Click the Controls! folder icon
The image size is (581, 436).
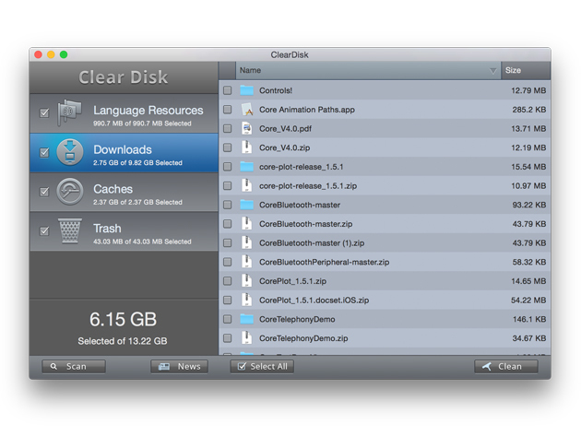pos(246,90)
